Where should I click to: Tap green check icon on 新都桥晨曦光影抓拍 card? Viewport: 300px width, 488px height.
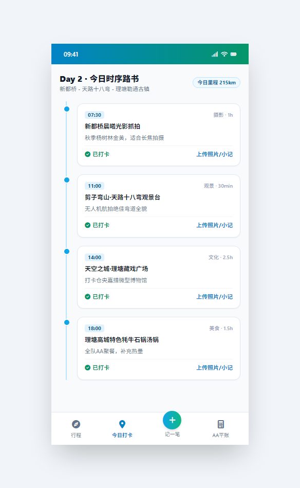click(x=88, y=154)
